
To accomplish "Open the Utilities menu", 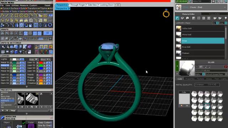I will point(15,5).
